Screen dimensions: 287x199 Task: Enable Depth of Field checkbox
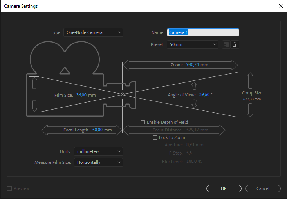pyautogui.click(x=143, y=122)
